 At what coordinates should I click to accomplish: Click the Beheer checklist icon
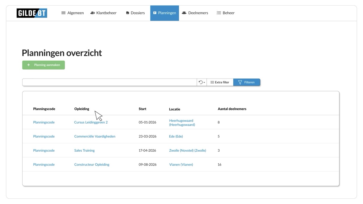coord(219,13)
